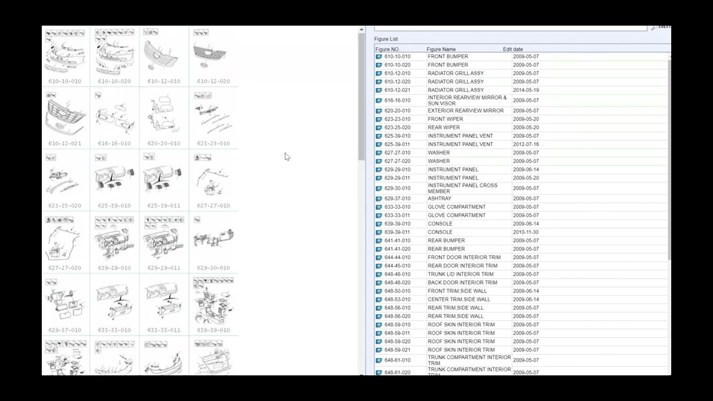
Task: Select ASHTRAY figure name
Action: pos(439,199)
